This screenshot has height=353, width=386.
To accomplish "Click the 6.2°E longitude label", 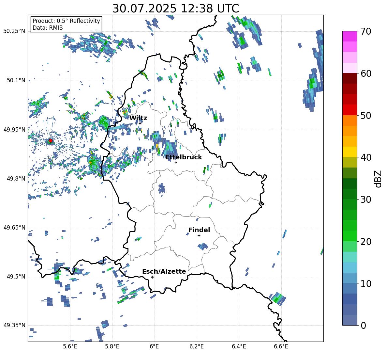I will (x=197, y=346).
